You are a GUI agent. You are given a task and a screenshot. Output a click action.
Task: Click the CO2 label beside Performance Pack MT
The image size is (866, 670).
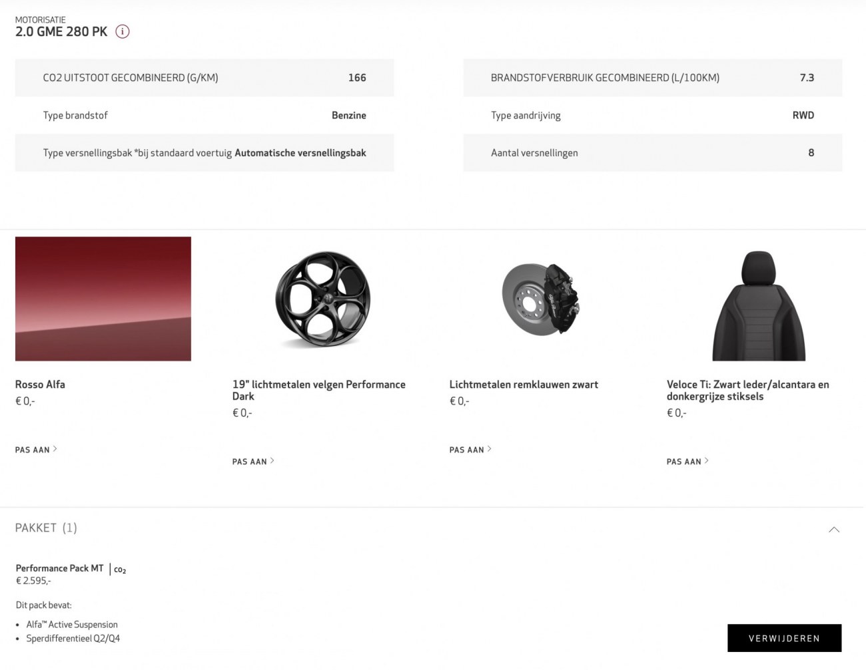(120, 570)
